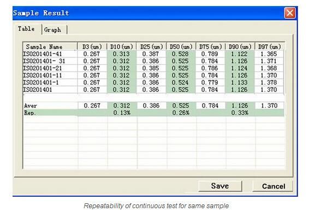Image resolution: width=314 pixels, height=212 pixels.
Task: Click the D90 (um) column header
Action: coord(240,46)
